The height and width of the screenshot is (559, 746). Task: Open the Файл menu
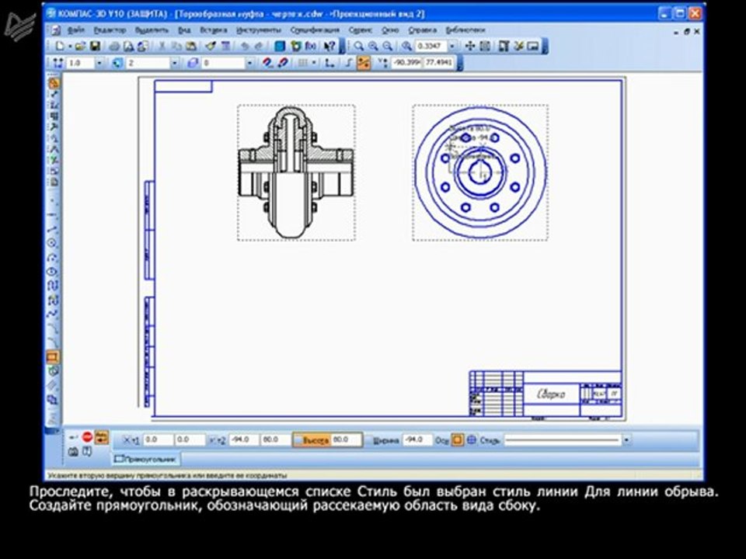[x=76, y=30]
